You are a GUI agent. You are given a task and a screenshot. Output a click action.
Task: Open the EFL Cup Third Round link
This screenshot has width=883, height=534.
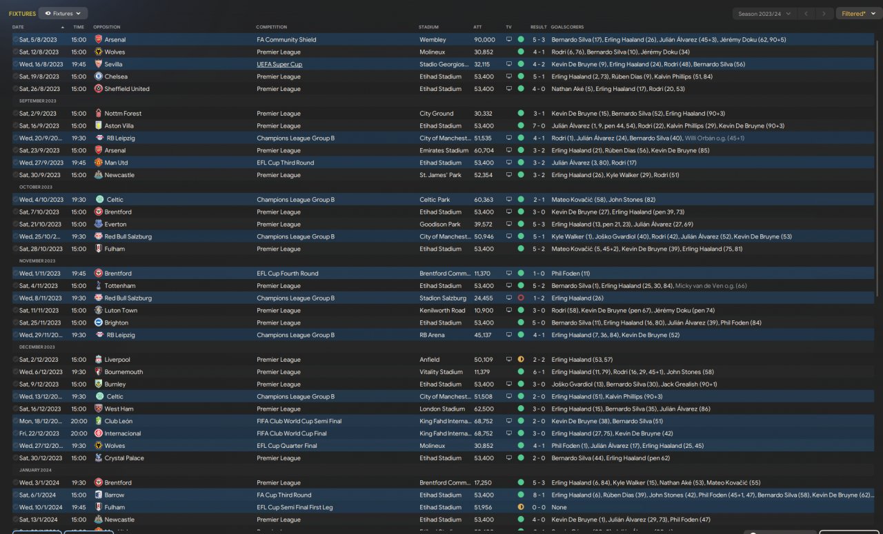[285, 163]
